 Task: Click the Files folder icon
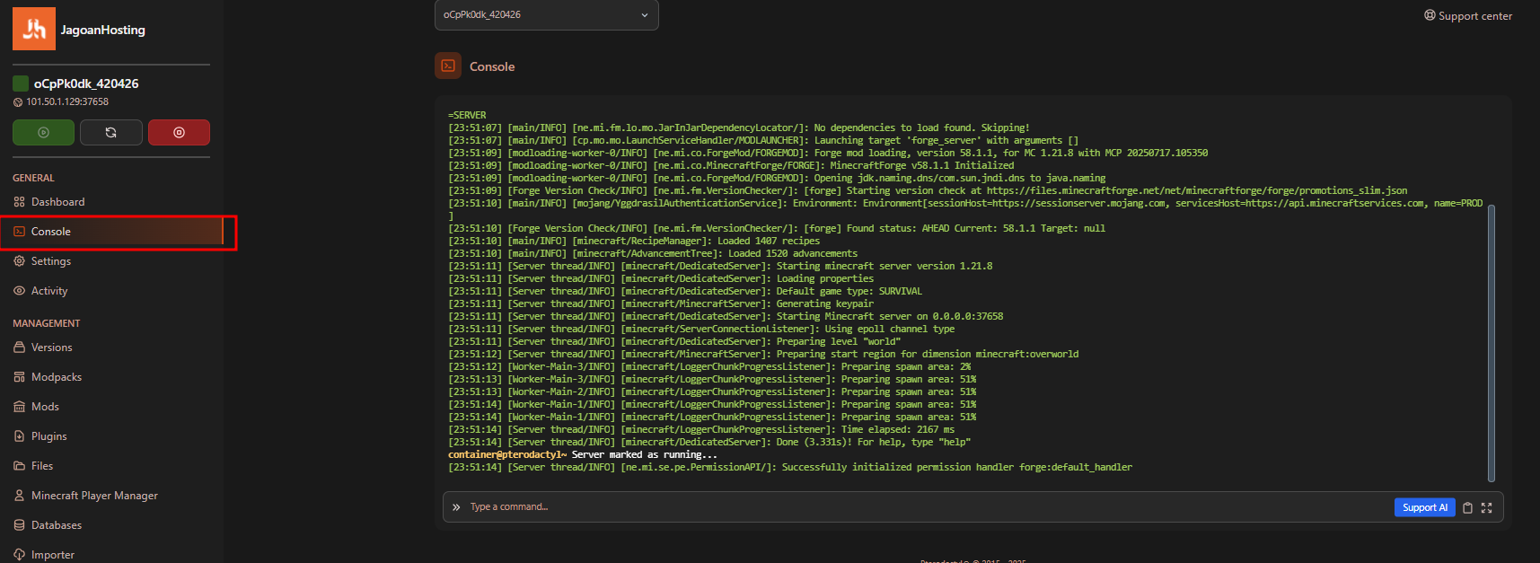pyautogui.click(x=19, y=466)
